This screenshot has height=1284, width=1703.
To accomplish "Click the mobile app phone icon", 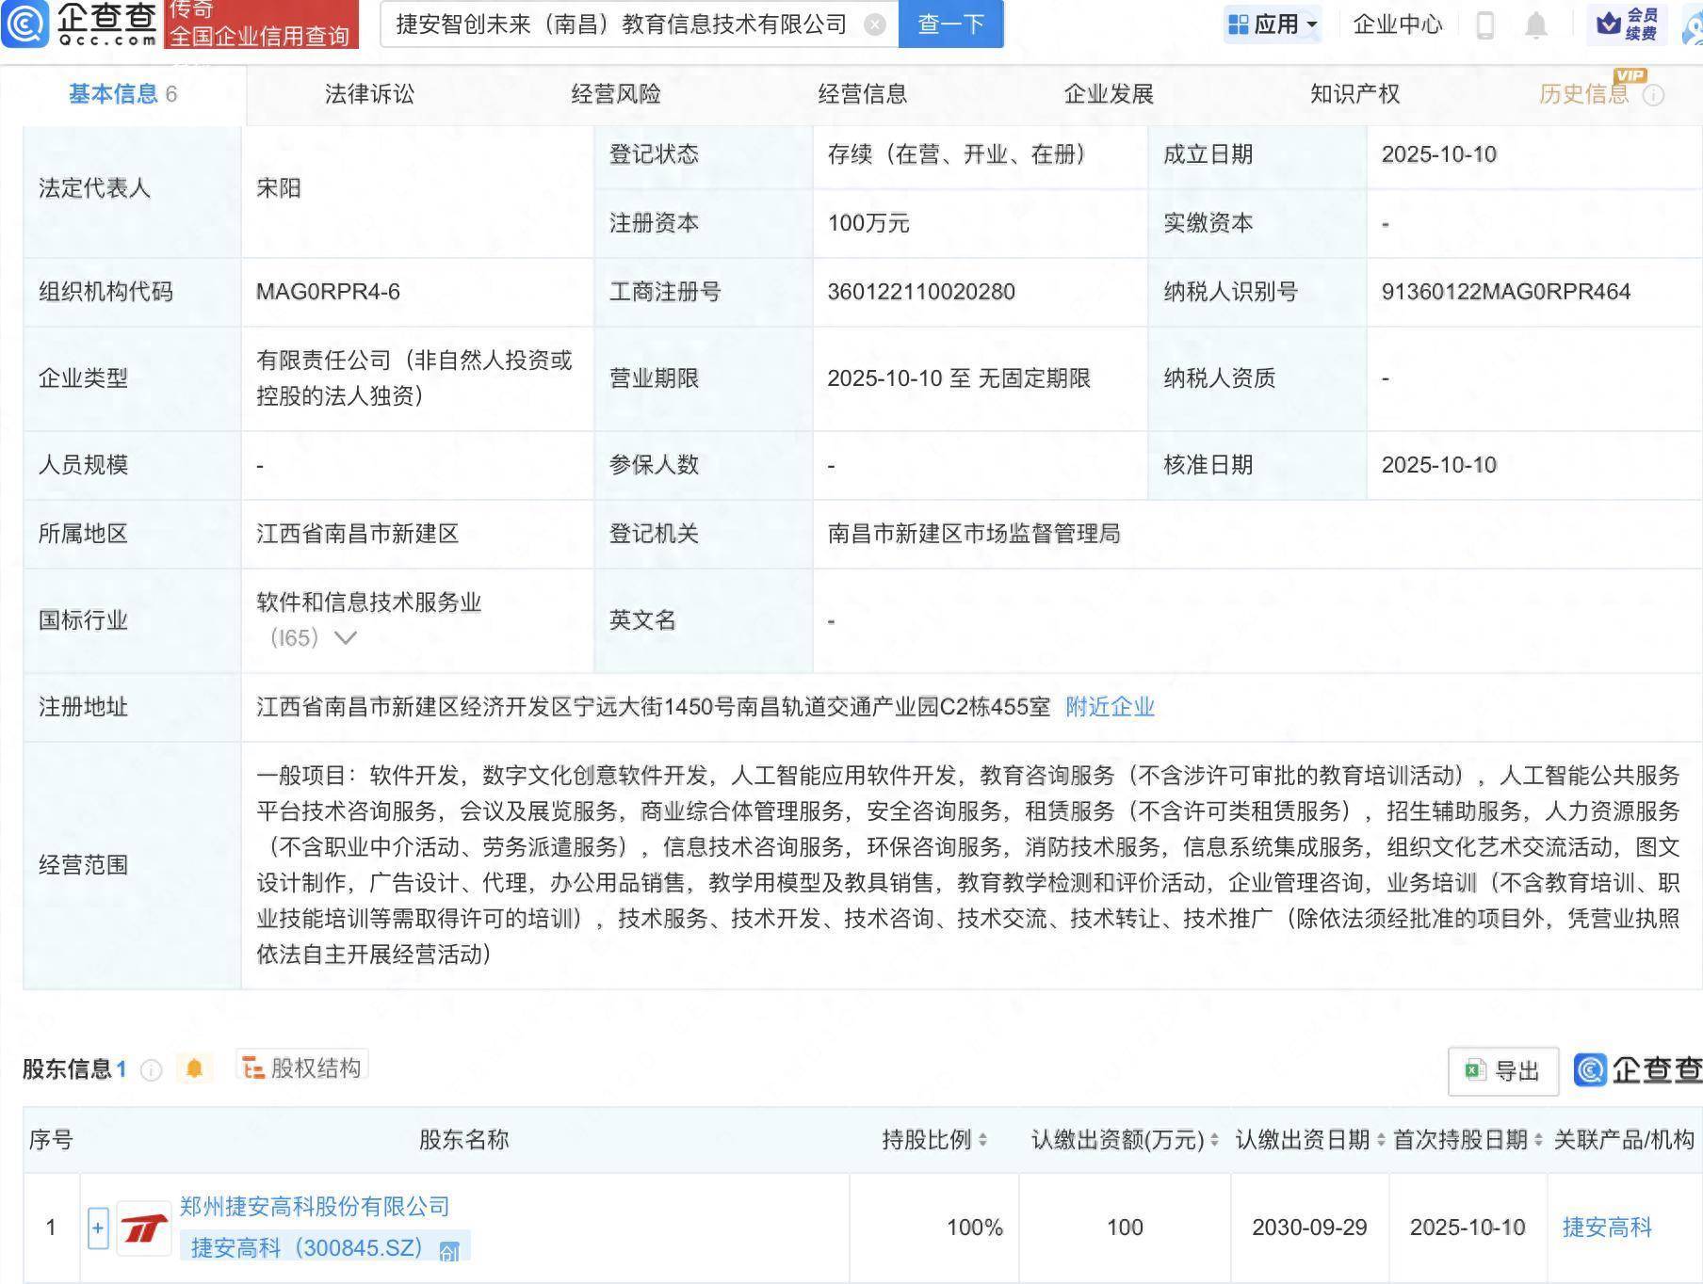I will coord(1484,24).
